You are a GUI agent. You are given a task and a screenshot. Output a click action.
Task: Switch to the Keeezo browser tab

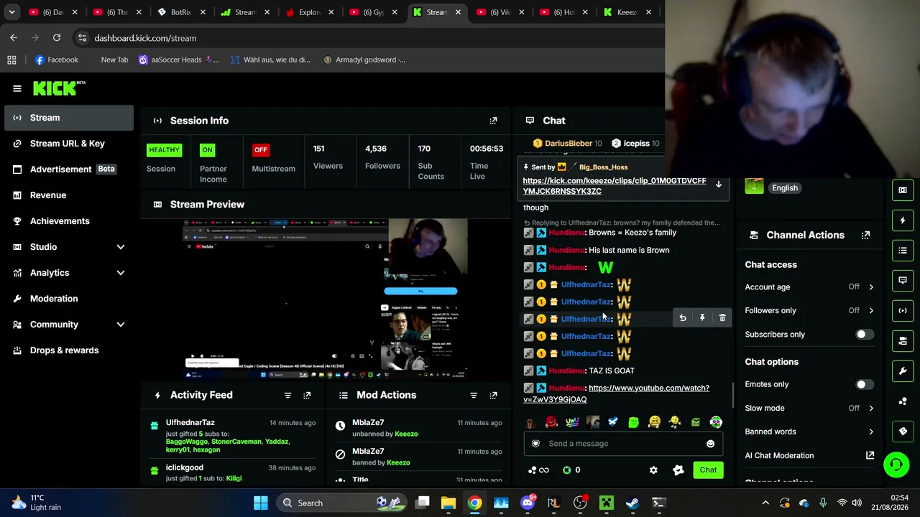point(627,12)
